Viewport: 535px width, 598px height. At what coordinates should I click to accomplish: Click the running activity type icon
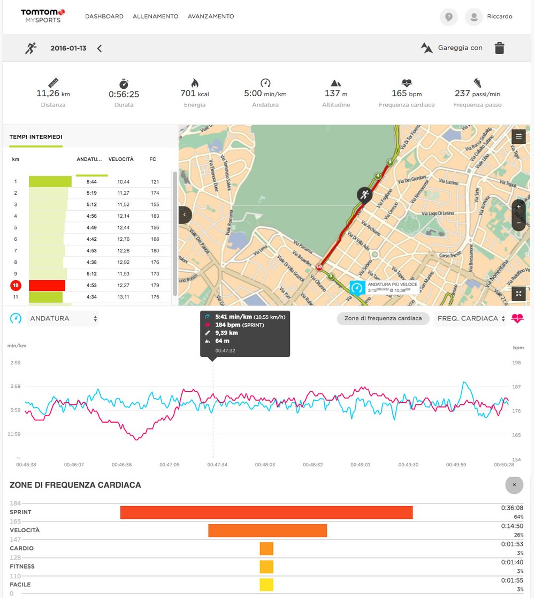point(31,48)
